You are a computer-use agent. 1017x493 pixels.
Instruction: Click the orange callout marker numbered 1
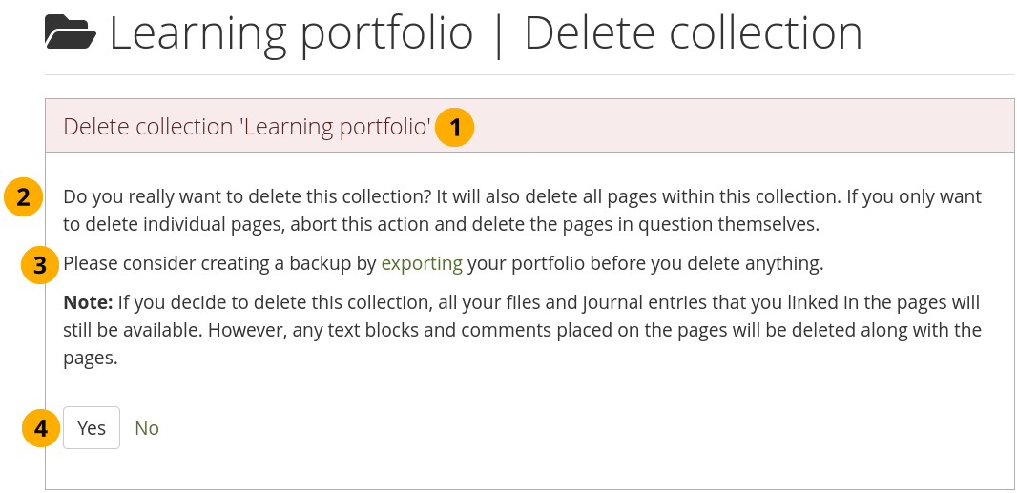point(455,127)
